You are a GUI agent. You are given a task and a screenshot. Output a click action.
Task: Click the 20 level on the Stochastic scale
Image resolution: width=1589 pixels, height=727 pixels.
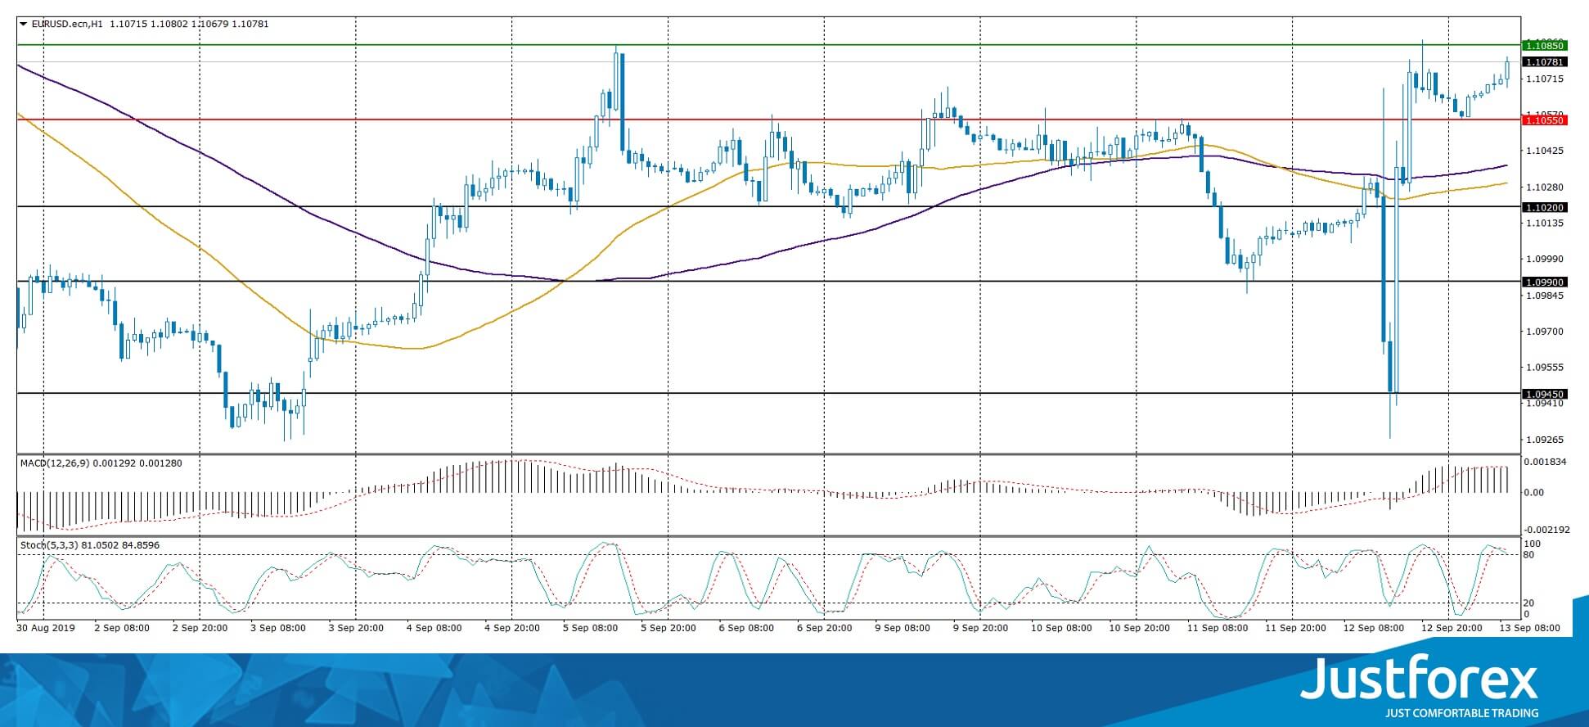click(x=1529, y=603)
